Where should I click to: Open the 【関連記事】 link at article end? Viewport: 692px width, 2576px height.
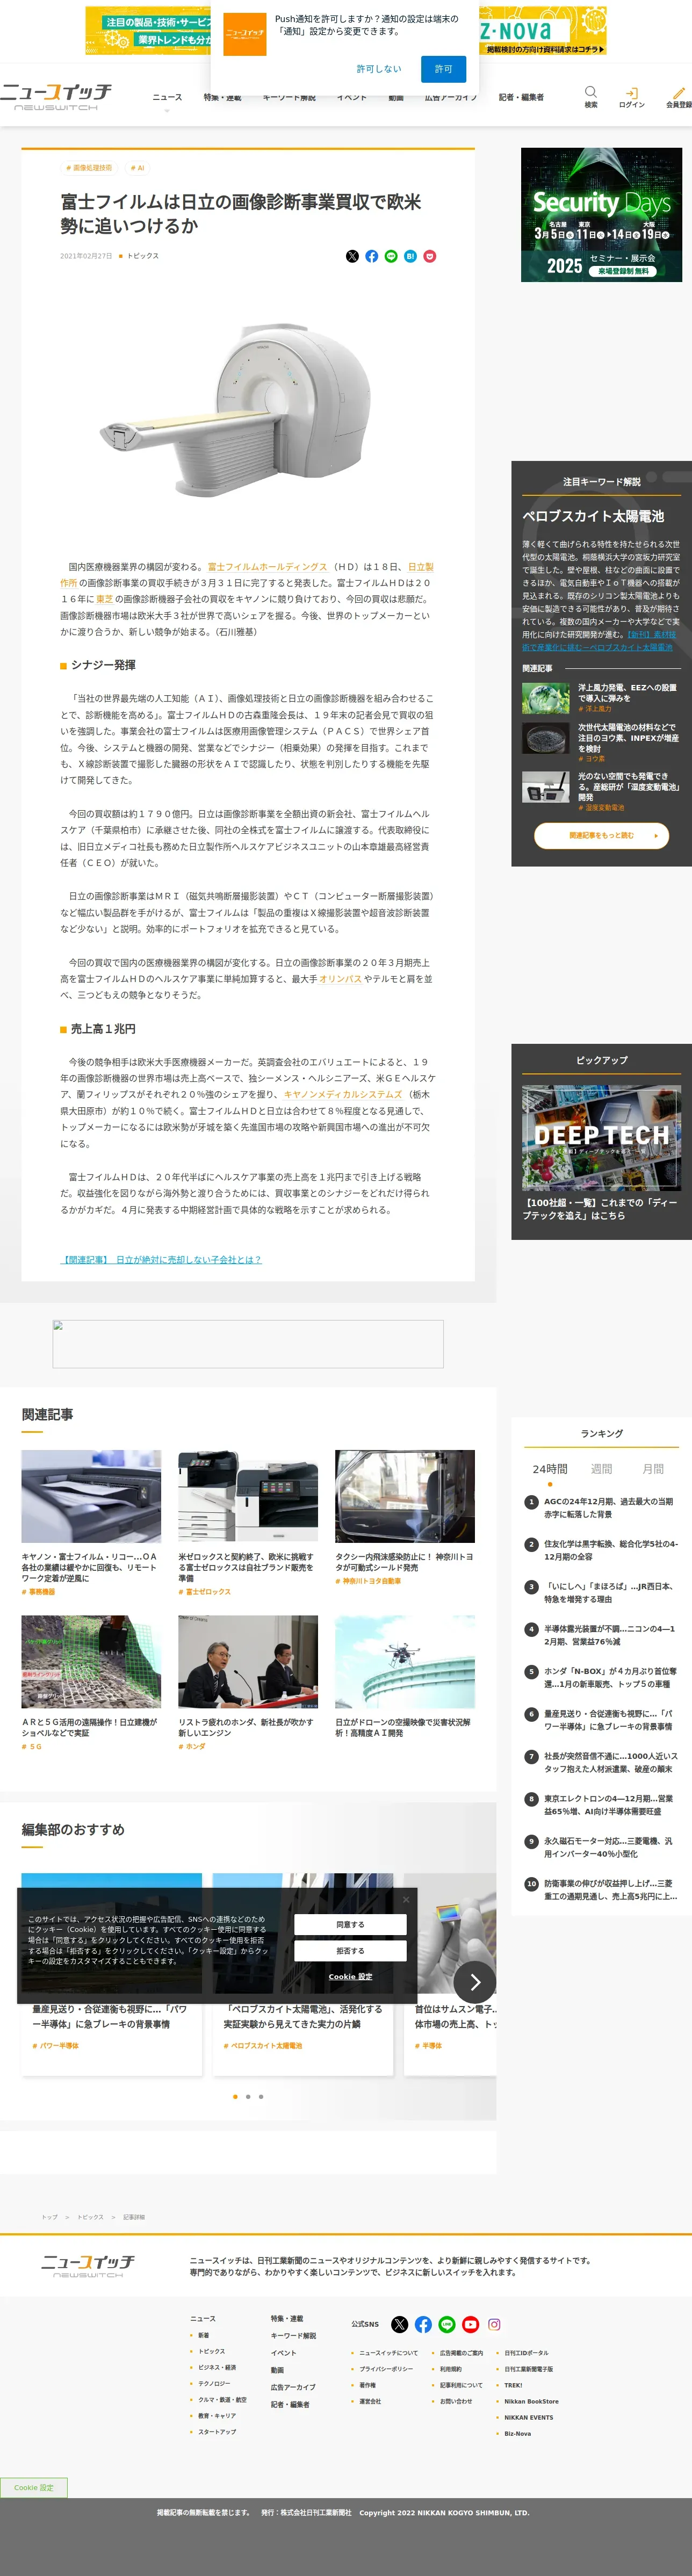(x=161, y=1260)
